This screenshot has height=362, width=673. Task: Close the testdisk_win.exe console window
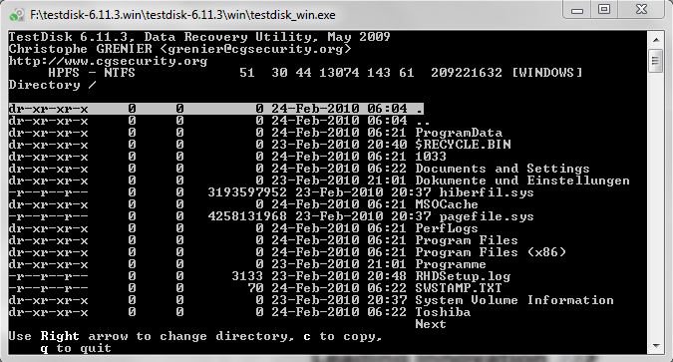[642, 9]
